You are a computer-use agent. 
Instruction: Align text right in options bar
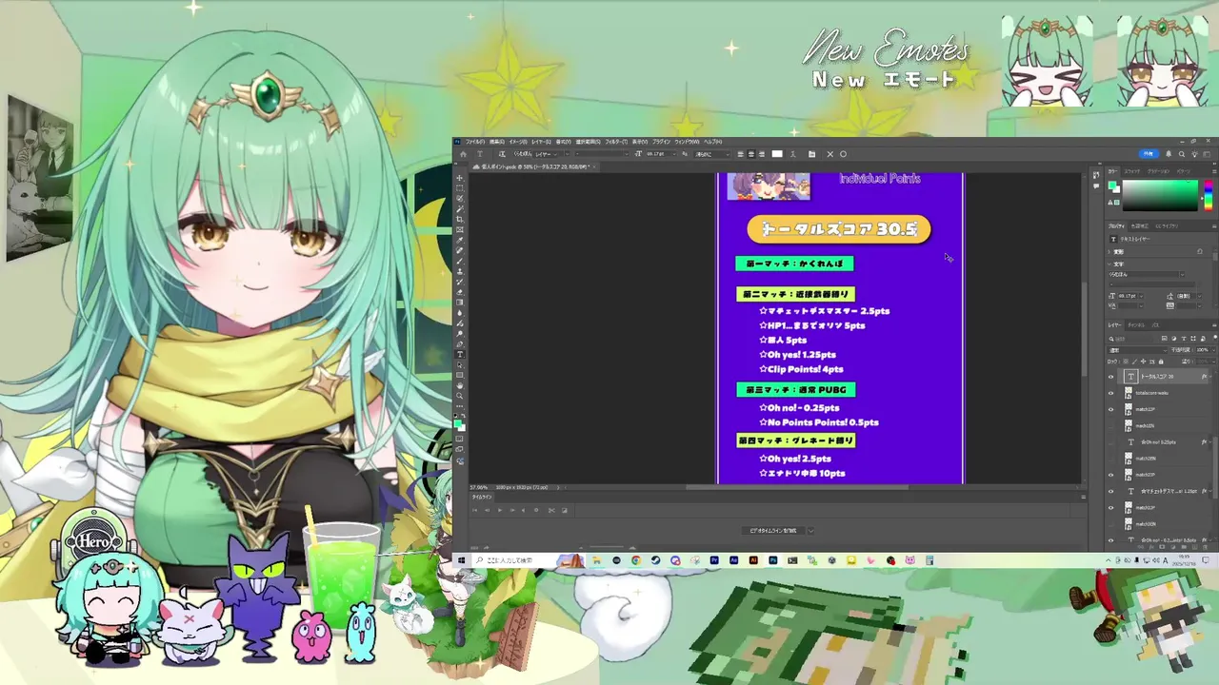(762, 154)
